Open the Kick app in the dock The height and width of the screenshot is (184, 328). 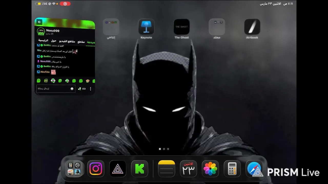(x=140, y=169)
